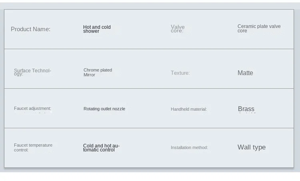
Task: Click the "Handheld material:" label
Action: [x=189, y=109]
